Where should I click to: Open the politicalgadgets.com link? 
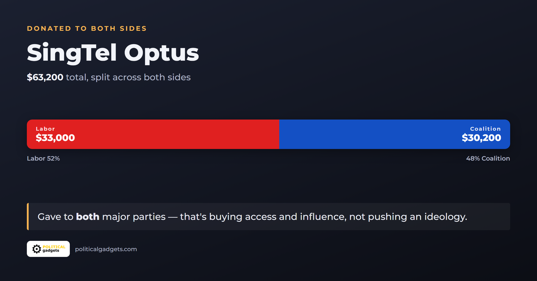tap(106, 249)
